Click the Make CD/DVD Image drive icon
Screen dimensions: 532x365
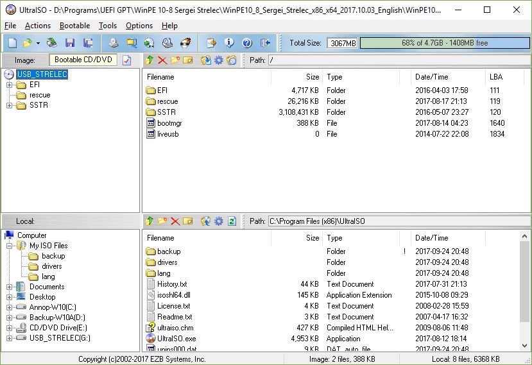click(x=114, y=43)
